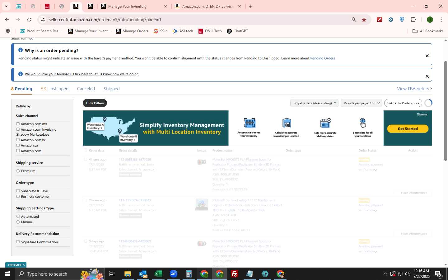Click the page vertical scrollbar
The width and height of the screenshot is (448, 280).
[x=446, y=111]
